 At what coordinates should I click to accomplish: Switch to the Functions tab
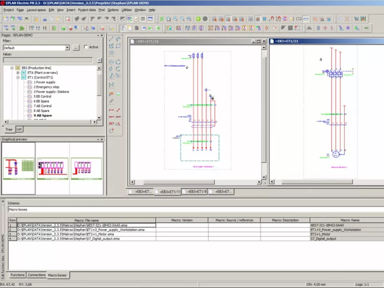pyautogui.click(x=18, y=275)
